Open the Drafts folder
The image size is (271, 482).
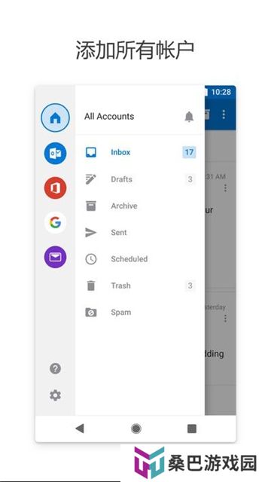[140, 179]
